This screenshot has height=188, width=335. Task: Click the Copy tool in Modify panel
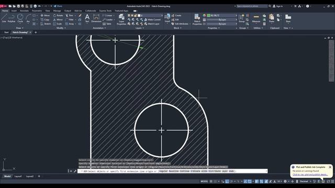click(x=45, y=20)
